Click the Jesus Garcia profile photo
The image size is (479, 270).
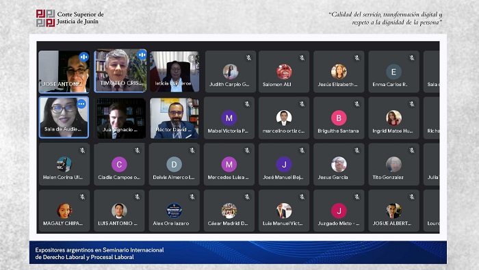click(x=339, y=165)
